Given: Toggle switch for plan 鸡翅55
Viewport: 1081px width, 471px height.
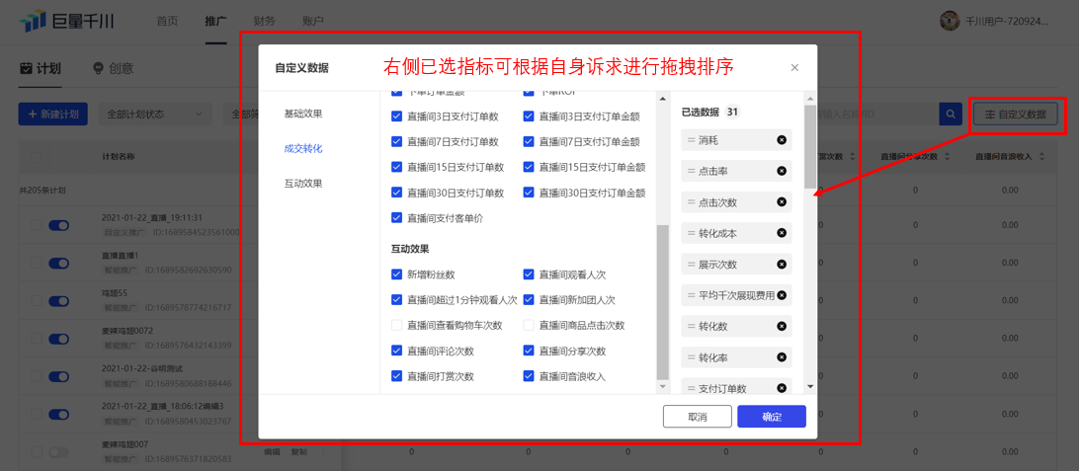Looking at the screenshot, I should coord(58,301).
